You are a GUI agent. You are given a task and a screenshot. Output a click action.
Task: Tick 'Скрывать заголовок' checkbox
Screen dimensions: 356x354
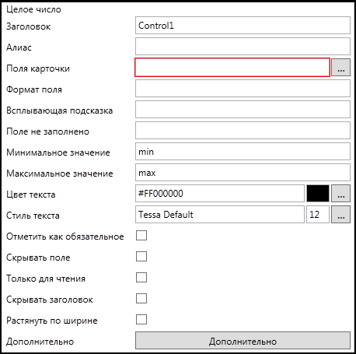pos(141,299)
